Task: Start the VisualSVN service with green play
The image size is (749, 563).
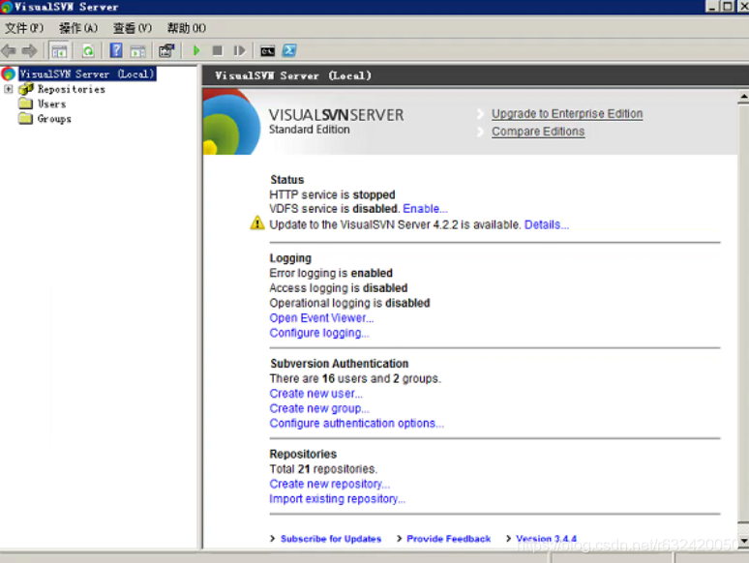Action: (x=196, y=50)
